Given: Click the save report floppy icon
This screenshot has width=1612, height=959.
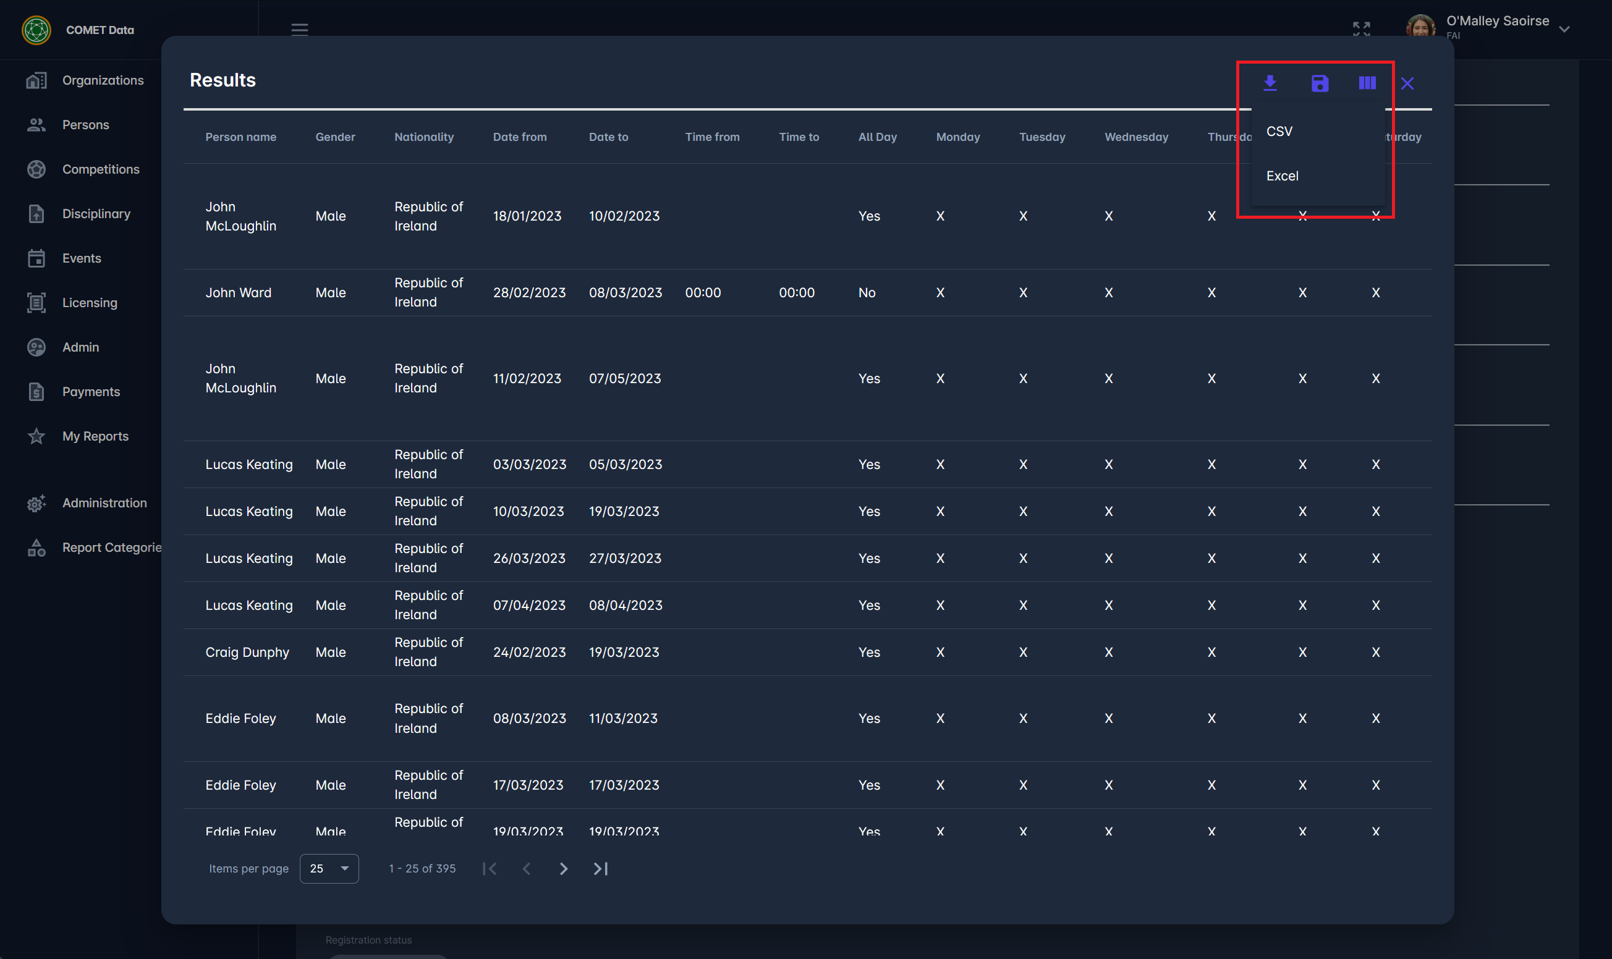Looking at the screenshot, I should coord(1319,83).
